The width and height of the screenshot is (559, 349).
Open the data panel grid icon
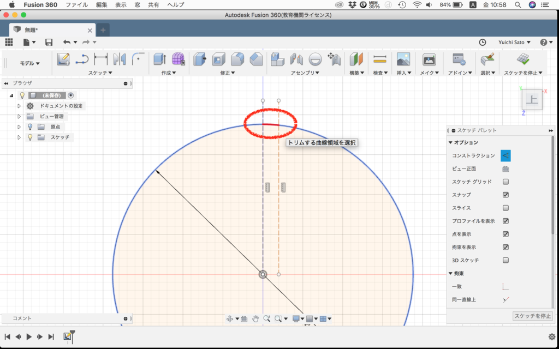coord(9,42)
